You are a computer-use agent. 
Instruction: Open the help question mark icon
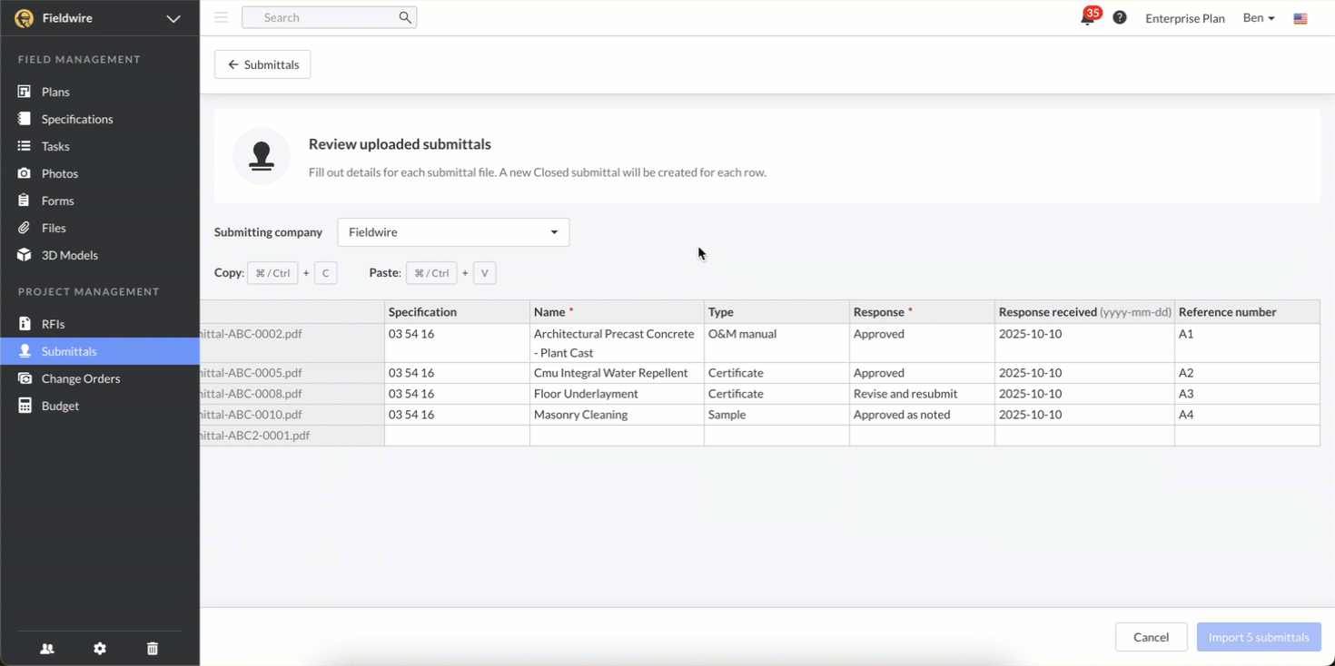click(x=1120, y=17)
